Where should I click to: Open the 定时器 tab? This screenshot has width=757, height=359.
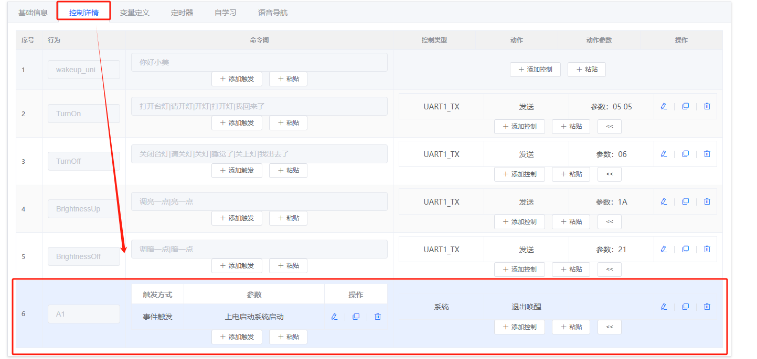(182, 13)
